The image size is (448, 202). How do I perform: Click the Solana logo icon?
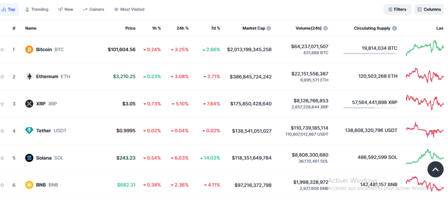tap(29, 158)
